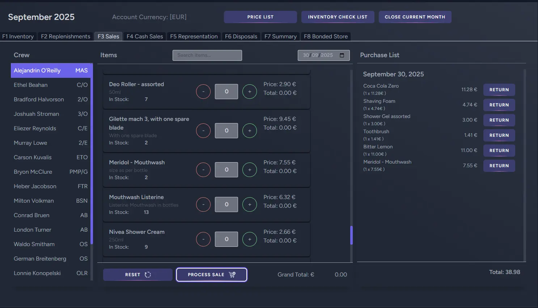Open the F8 Bonded Store tab

click(326, 37)
